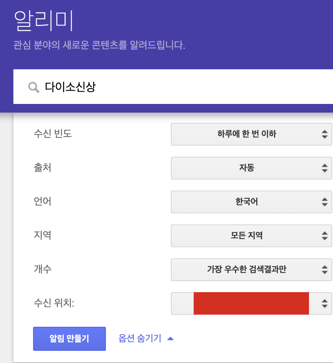The height and width of the screenshot is (363, 333).
Task: Click the 지역 dropdown arrow icon
Action: pyautogui.click(x=324, y=236)
